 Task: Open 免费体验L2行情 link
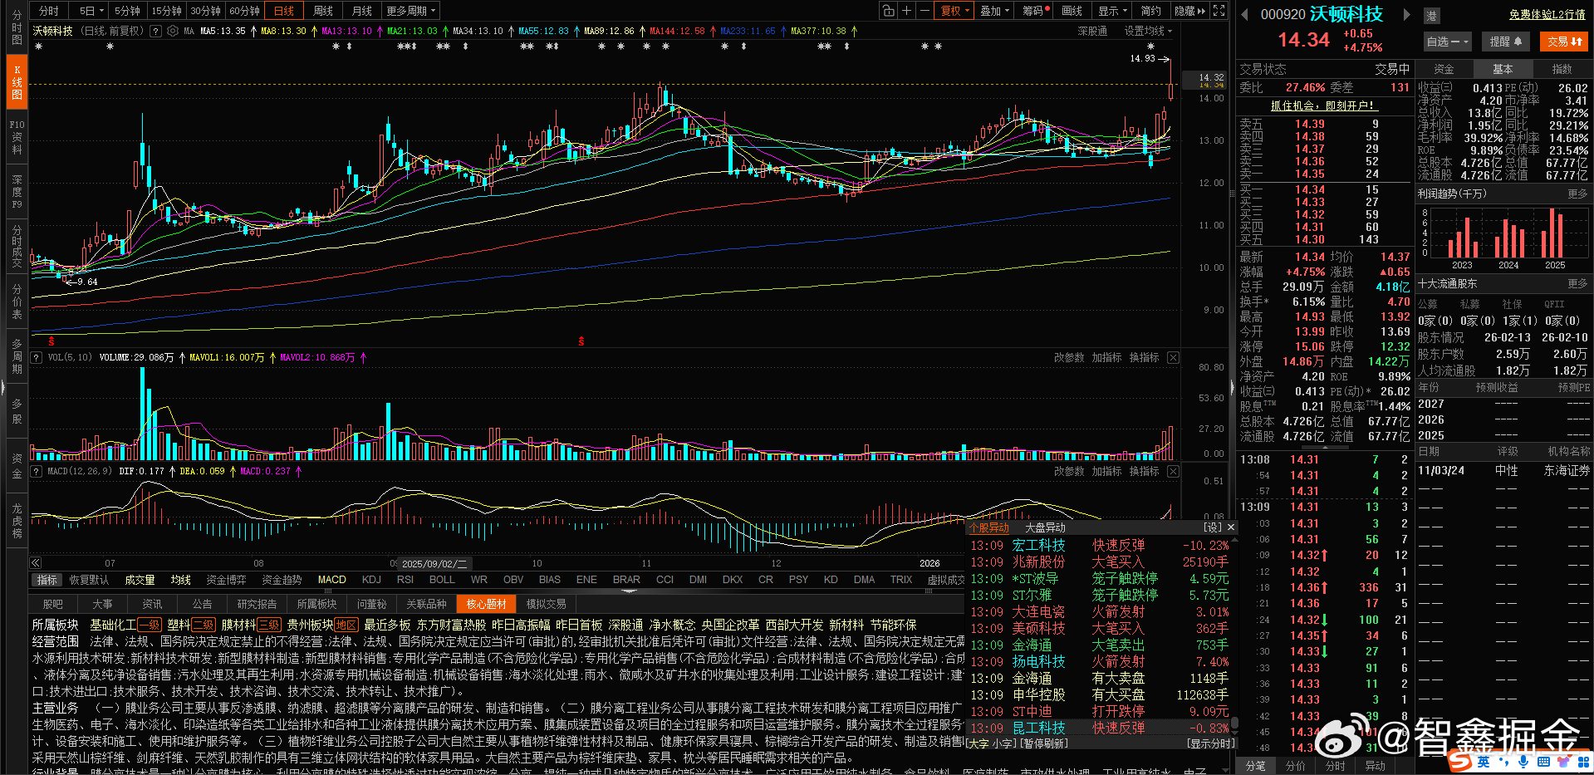tap(1547, 14)
